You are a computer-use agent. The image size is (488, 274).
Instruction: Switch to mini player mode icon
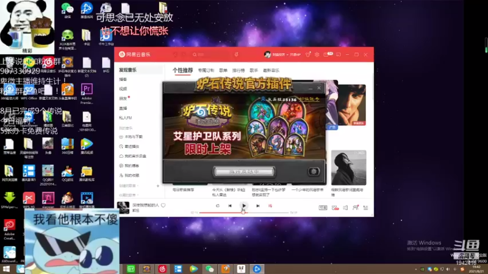pyautogui.click(x=339, y=54)
